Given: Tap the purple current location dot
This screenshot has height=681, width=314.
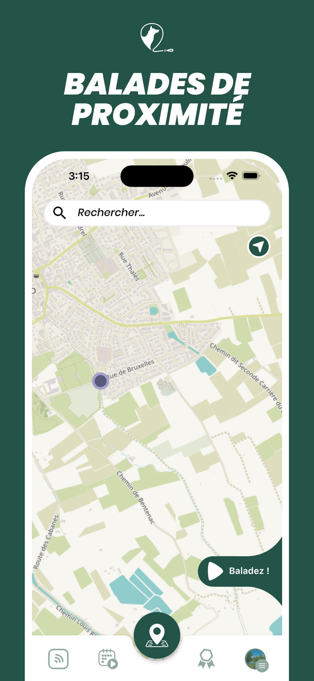Looking at the screenshot, I should click(101, 381).
